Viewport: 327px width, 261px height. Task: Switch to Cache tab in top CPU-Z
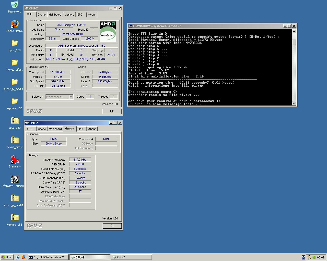pyautogui.click(x=42, y=15)
